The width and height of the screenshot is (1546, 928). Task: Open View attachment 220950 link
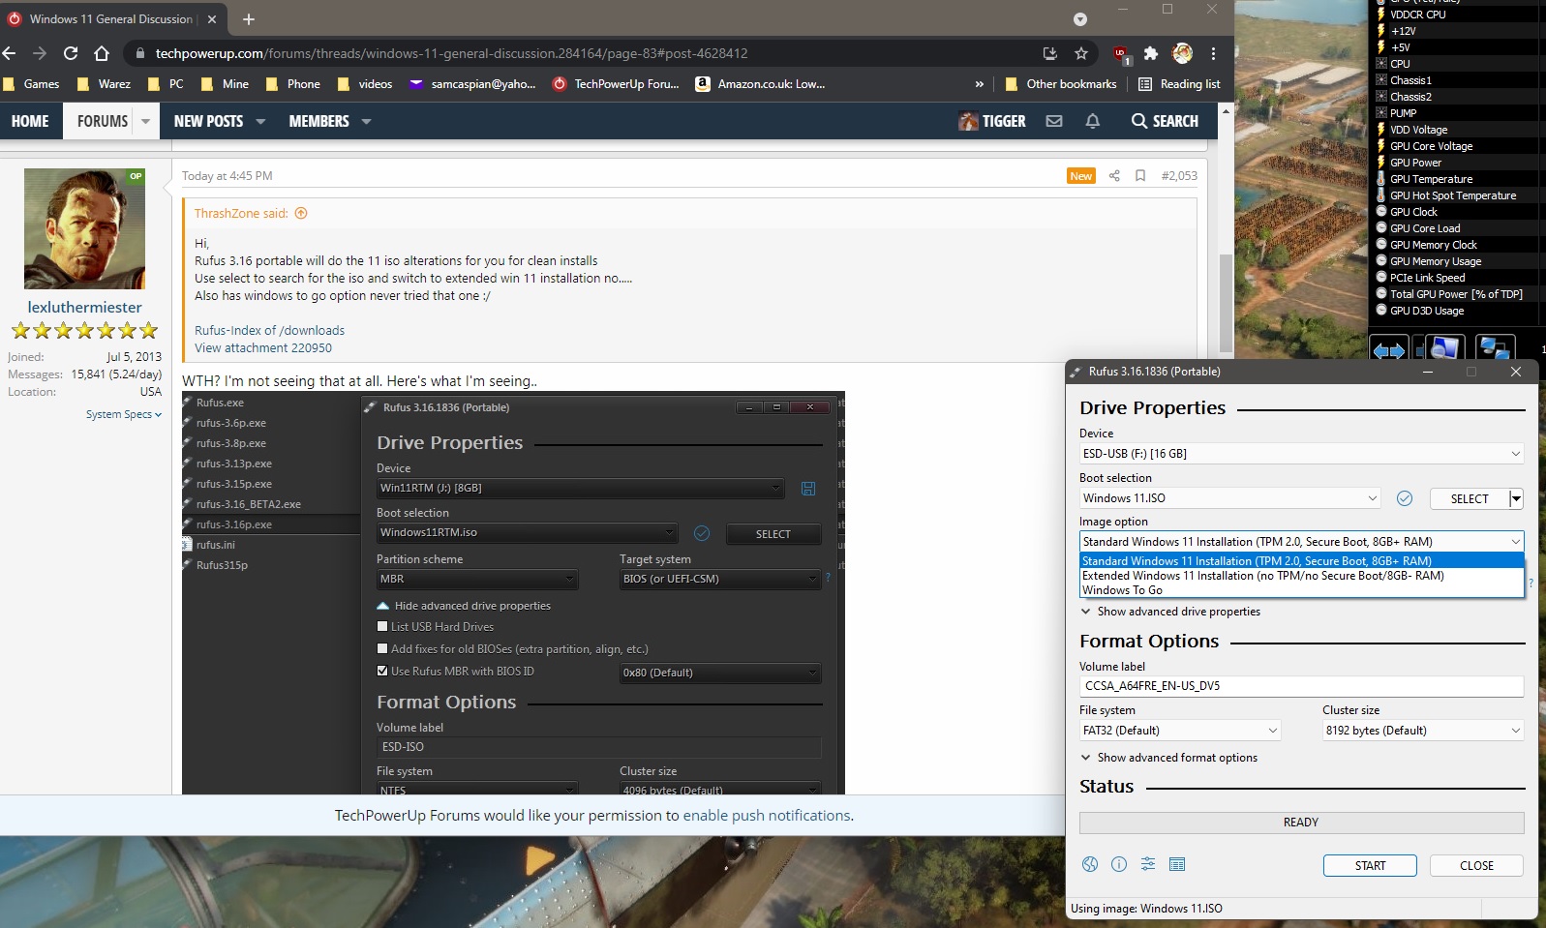pyautogui.click(x=263, y=347)
